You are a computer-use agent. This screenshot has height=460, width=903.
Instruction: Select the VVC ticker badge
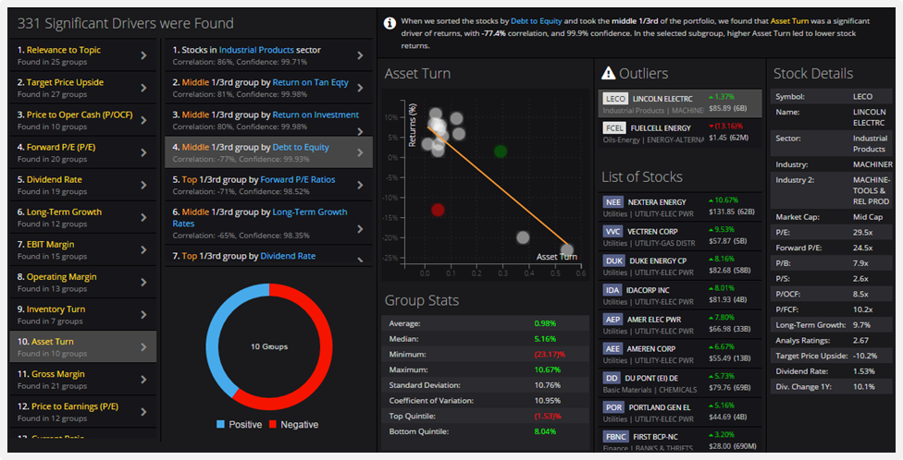612,231
